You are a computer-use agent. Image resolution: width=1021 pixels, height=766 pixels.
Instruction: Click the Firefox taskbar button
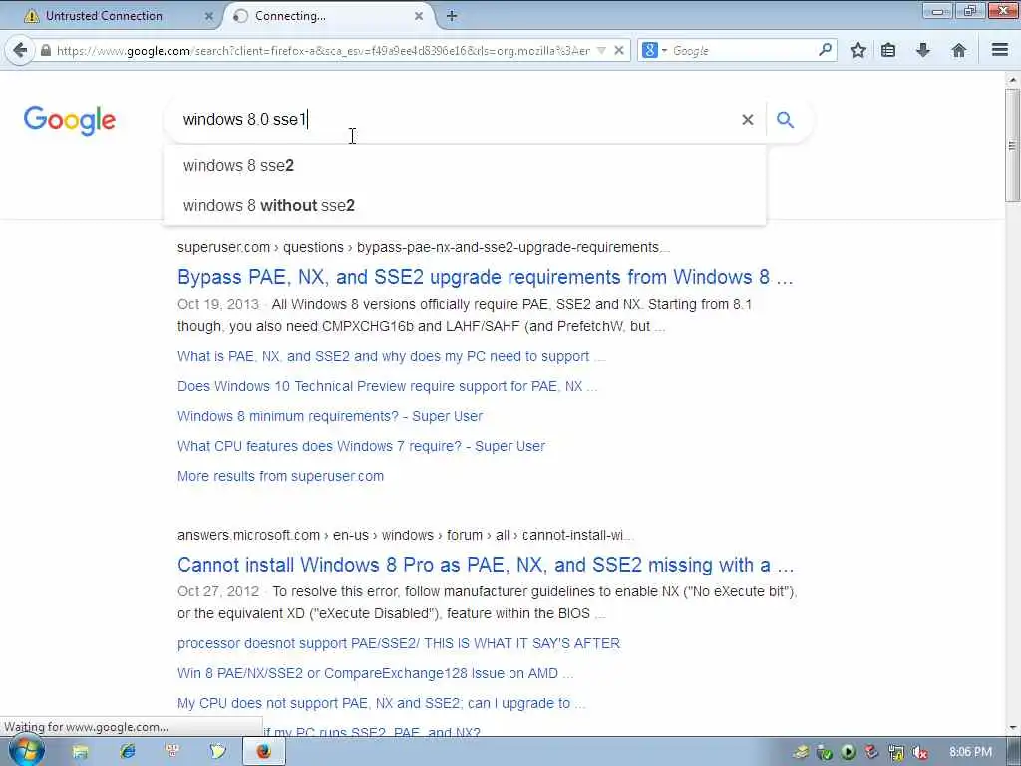tap(263, 752)
